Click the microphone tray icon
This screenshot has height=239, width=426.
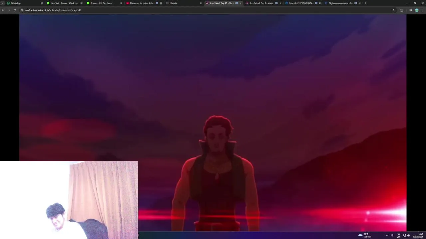tap(392, 235)
